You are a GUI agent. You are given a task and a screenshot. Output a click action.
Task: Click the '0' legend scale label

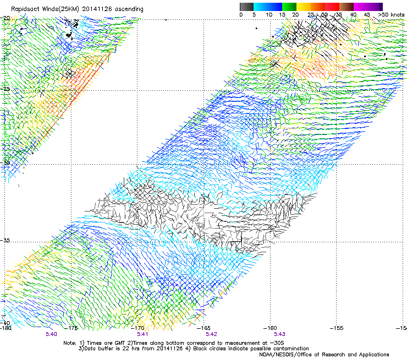pyautogui.click(x=241, y=15)
